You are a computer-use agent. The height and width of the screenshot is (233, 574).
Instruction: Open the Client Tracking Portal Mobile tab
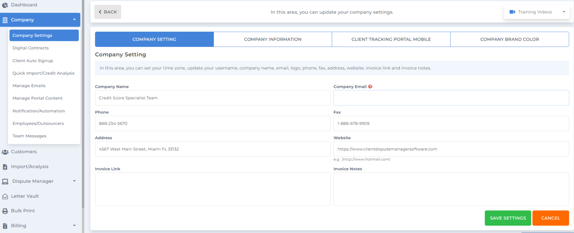[x=391, y=39]
